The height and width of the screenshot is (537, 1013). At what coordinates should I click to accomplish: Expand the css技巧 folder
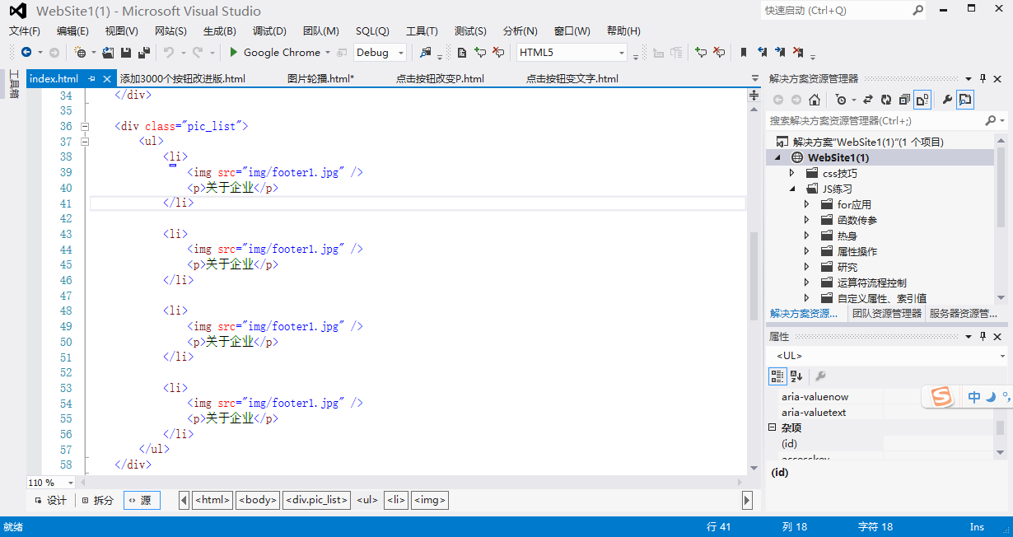coord(792,173)
